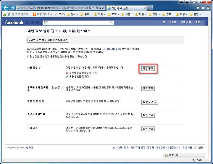
Task: Refresh the page using the reload icon
Action: 100,8
